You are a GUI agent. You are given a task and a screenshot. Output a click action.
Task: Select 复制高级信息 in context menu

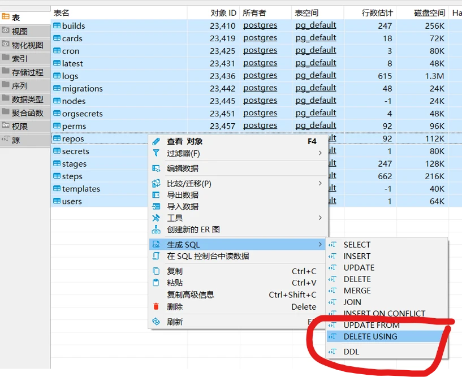(x=238, y=294)
